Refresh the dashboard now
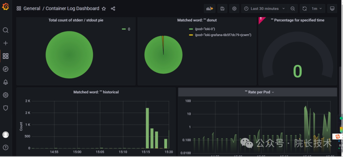 point(305,9)
